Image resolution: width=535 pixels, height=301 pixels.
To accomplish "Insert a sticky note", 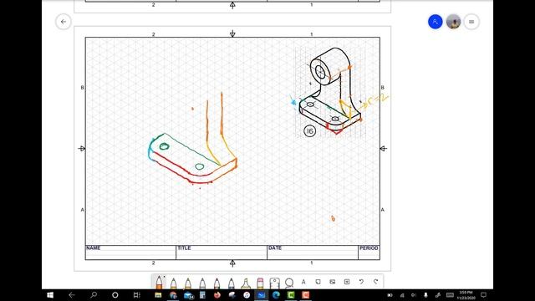I will point(318,282).
